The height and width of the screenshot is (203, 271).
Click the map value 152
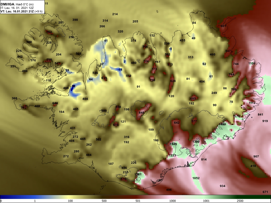tap(152, 35)
